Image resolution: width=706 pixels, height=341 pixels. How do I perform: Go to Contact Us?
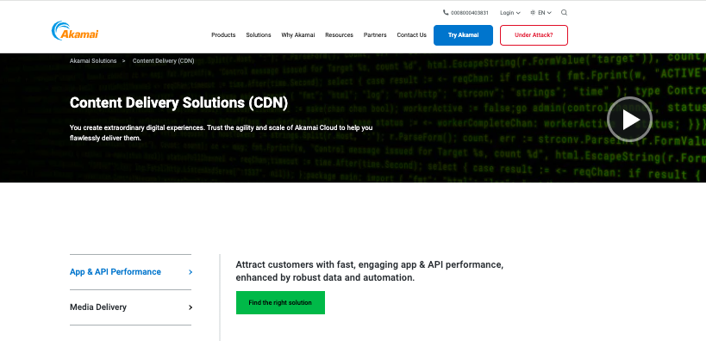coord(411,35)
